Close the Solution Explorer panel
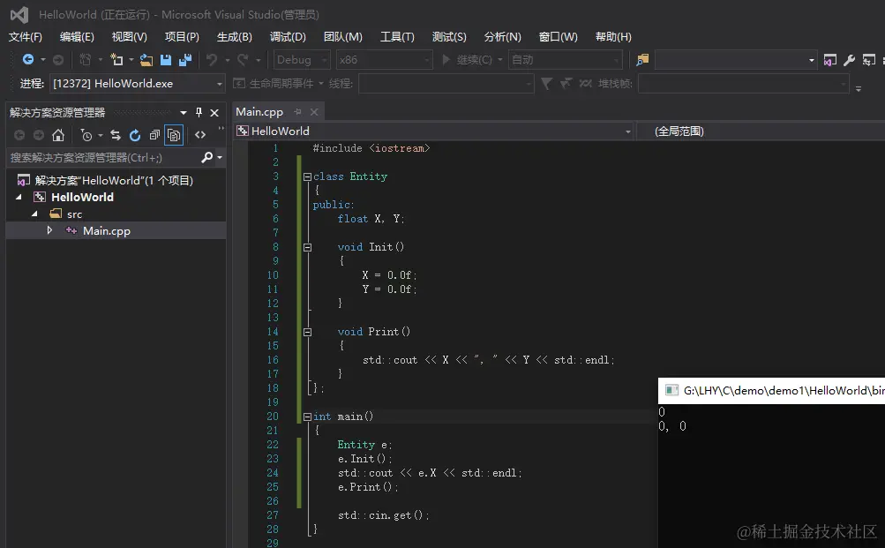The width and height of the screenshot is (885, 548). pyautogui.click(x=214, y=113)
